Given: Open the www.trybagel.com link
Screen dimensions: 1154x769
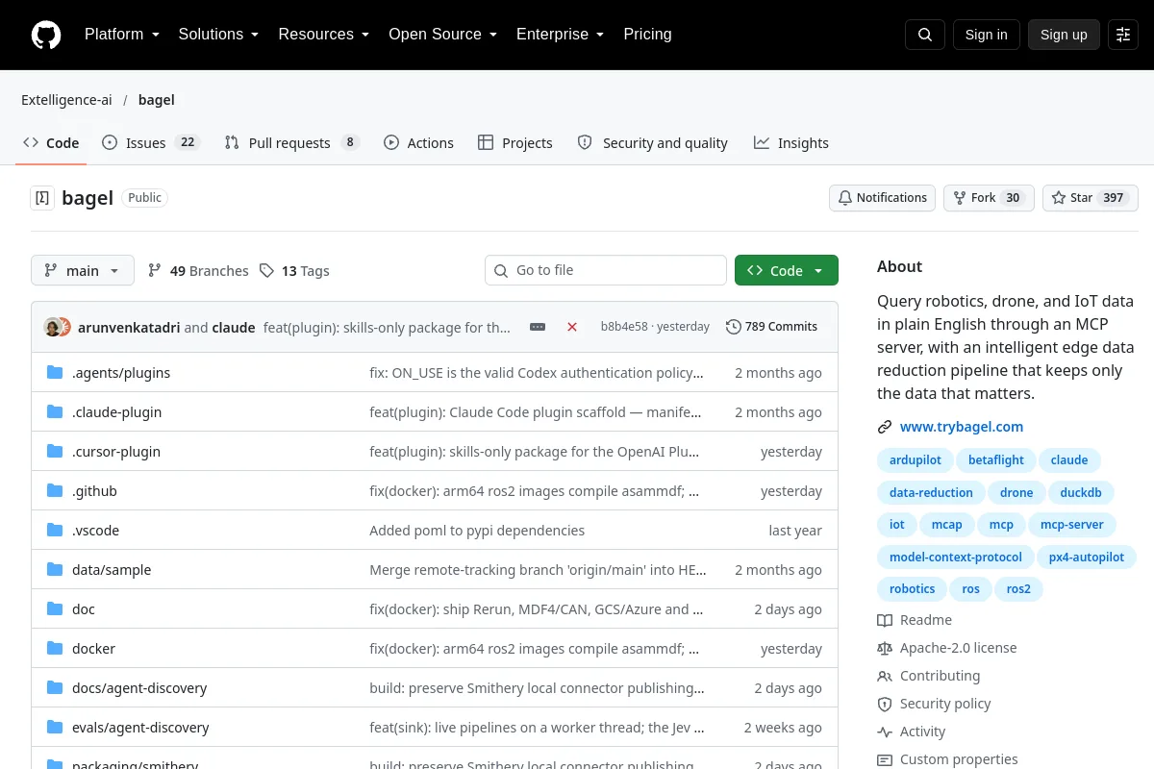Looking at the screenshot, I should pos(962,427).
